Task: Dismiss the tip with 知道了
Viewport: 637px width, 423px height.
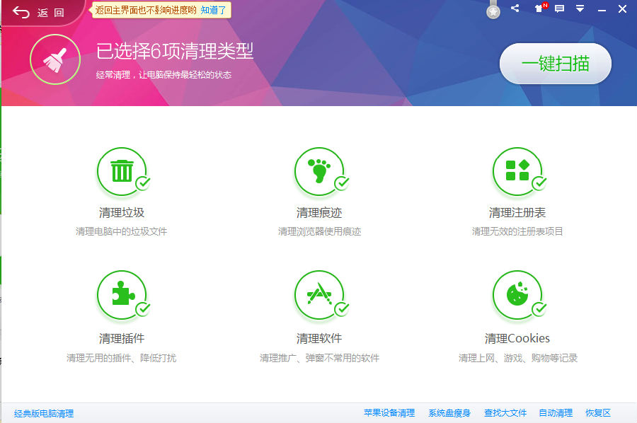Action: coord(213,10)
